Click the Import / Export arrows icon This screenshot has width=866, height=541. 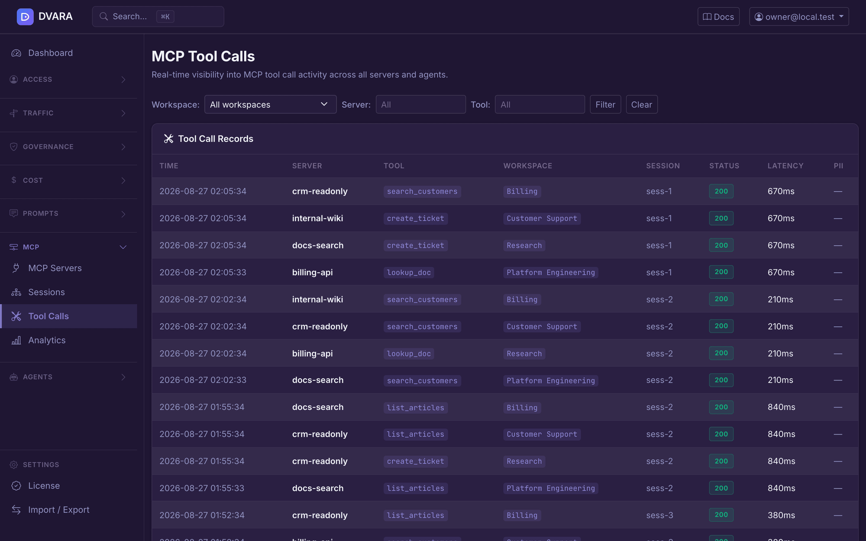(16, 510)
